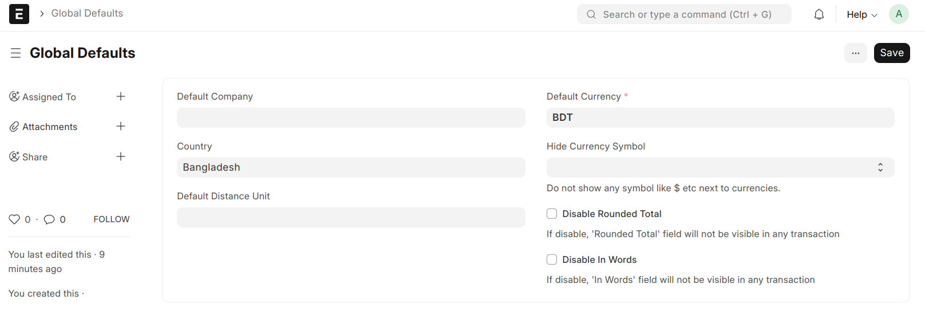Open the user avatar menu
925x315 pixels.
pos(899,14)
